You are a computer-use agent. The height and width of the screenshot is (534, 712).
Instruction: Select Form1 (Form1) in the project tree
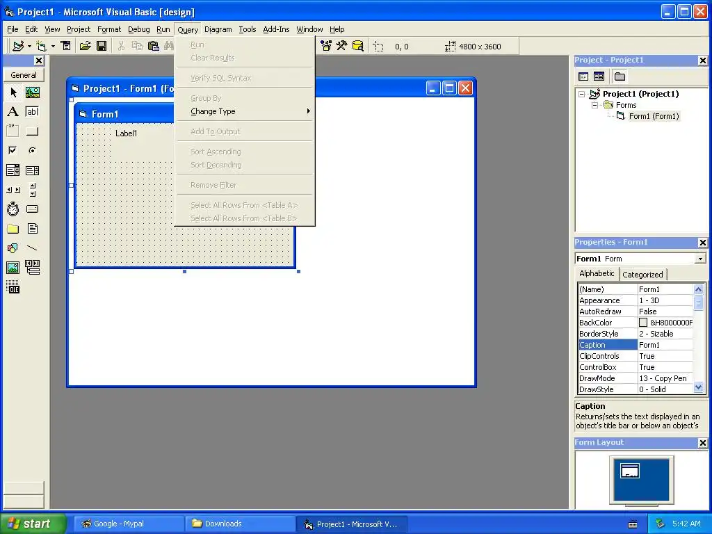[x=654, y=116]
